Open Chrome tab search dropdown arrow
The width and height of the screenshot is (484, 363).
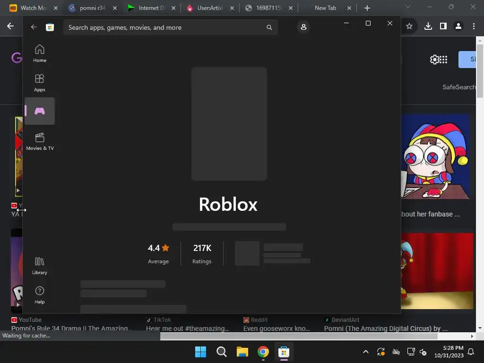pyautogui.click(x=408, y=7)
